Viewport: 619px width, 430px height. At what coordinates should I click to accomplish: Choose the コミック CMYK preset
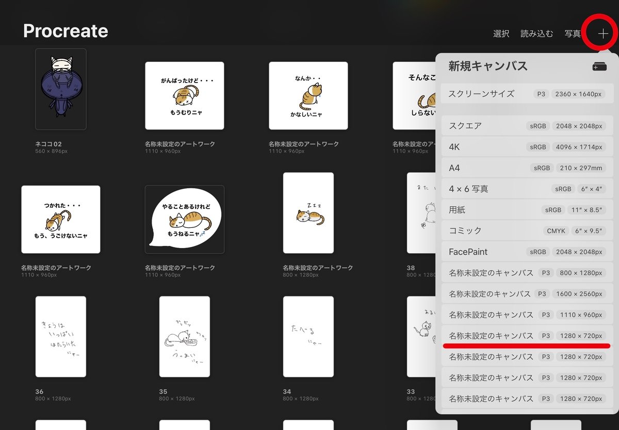(x=527, y=230)
